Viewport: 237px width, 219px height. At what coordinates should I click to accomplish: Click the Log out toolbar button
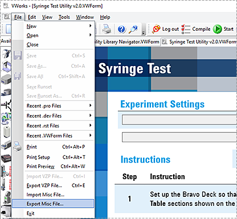165,29
